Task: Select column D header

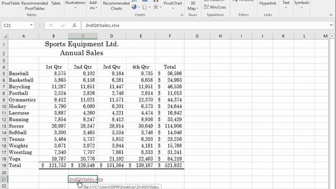Action: (x=112, y=36)
